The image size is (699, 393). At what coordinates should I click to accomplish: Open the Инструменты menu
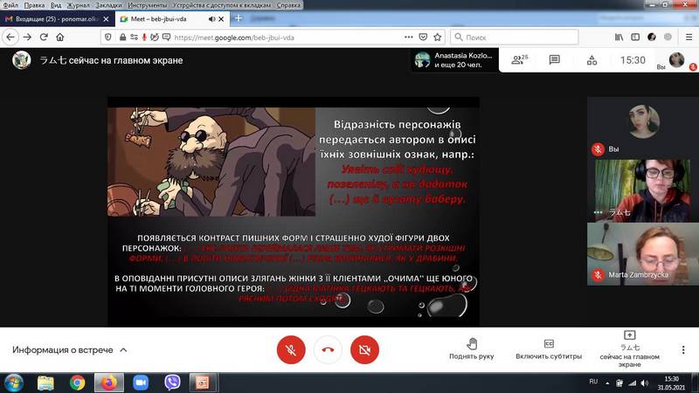coord(148,5)
